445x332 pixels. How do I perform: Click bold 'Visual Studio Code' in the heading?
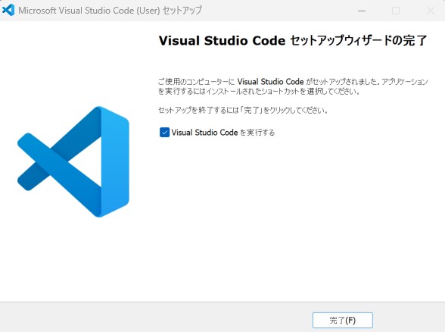tap(222, 40)
